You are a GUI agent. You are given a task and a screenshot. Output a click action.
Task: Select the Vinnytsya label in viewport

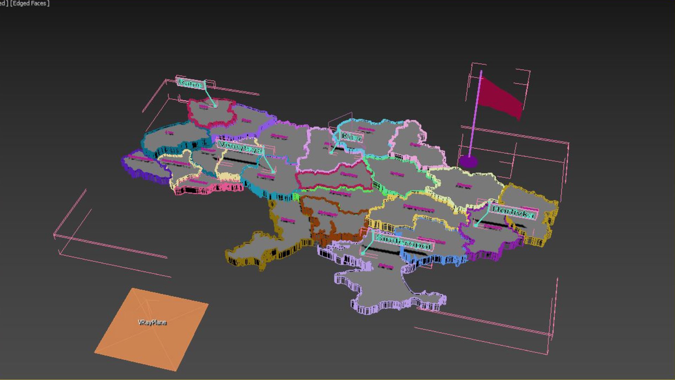pos(240,147)
